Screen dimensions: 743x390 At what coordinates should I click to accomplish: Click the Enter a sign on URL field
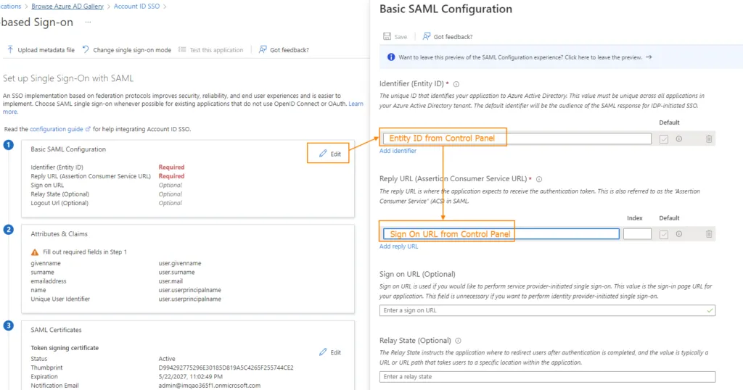(547, 310)
